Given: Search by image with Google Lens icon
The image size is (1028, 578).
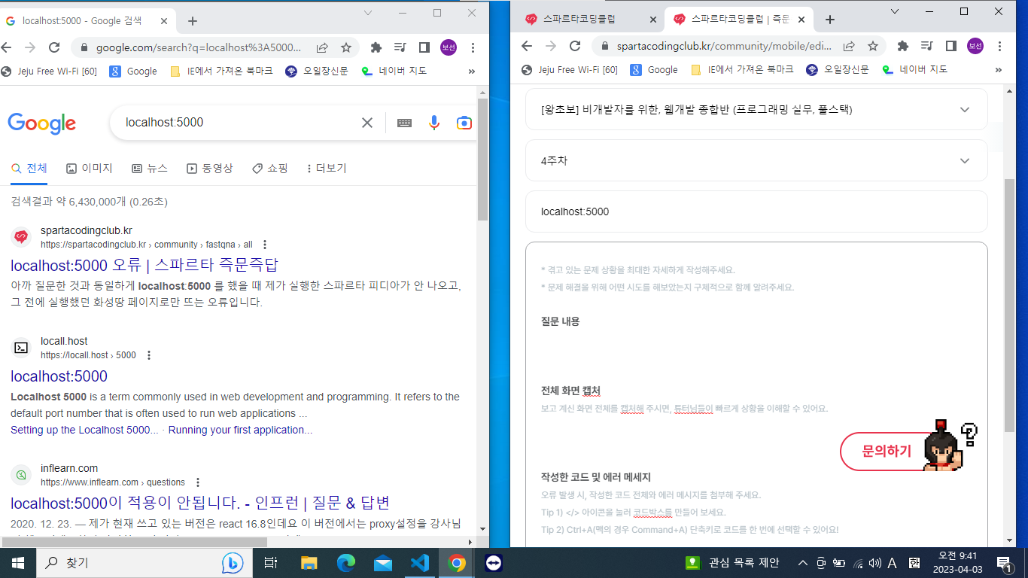Looking at the screenshot, I should (x=464, y=123).
